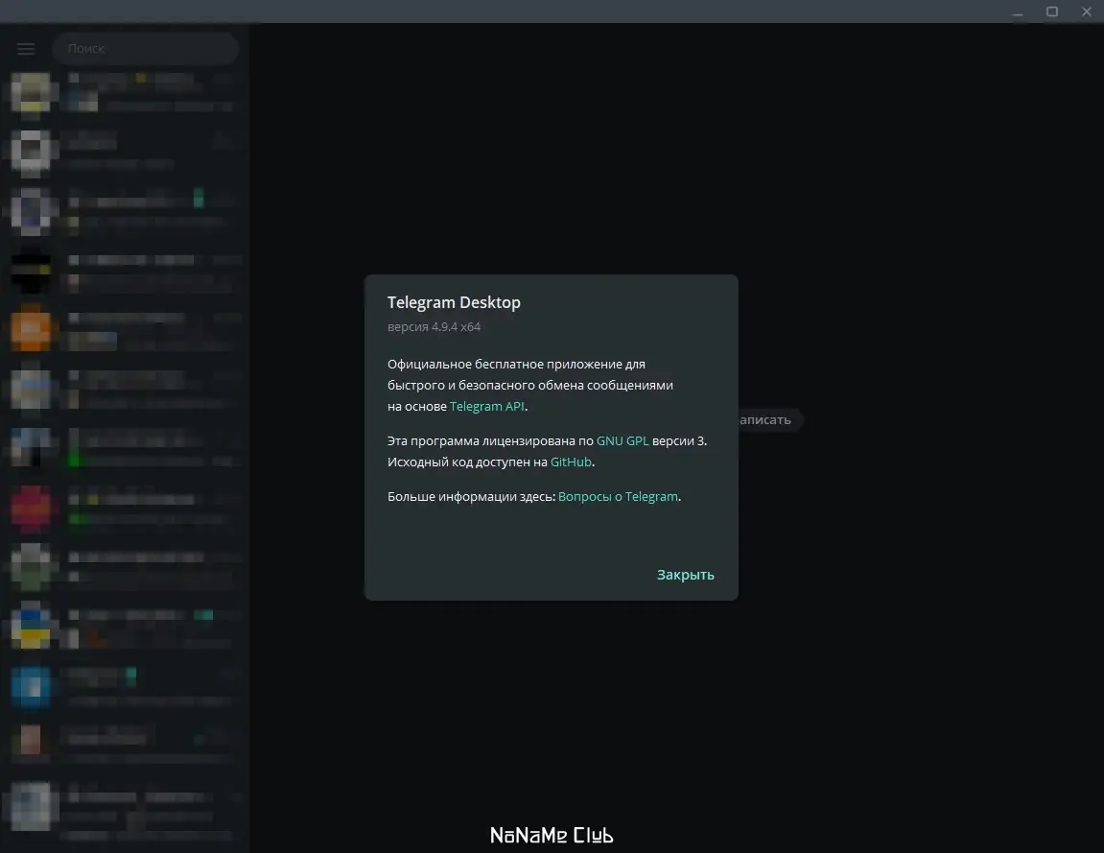Click the Telegram Desktop dialog title
The width and height of the screenshot is (1104, 853).
[454, 302]
